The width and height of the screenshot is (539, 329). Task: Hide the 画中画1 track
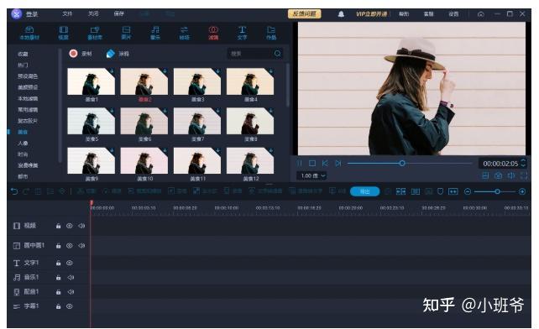point(70,246)
